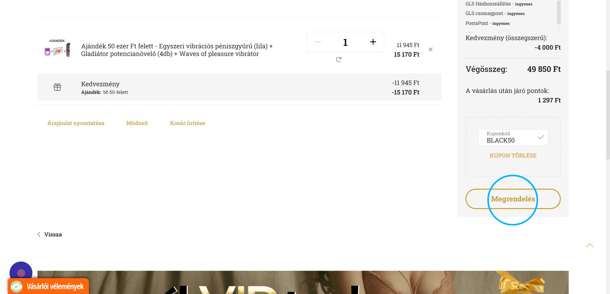Click the quantity field showing 1
610x294 pixels.
[x=345, y=42]
